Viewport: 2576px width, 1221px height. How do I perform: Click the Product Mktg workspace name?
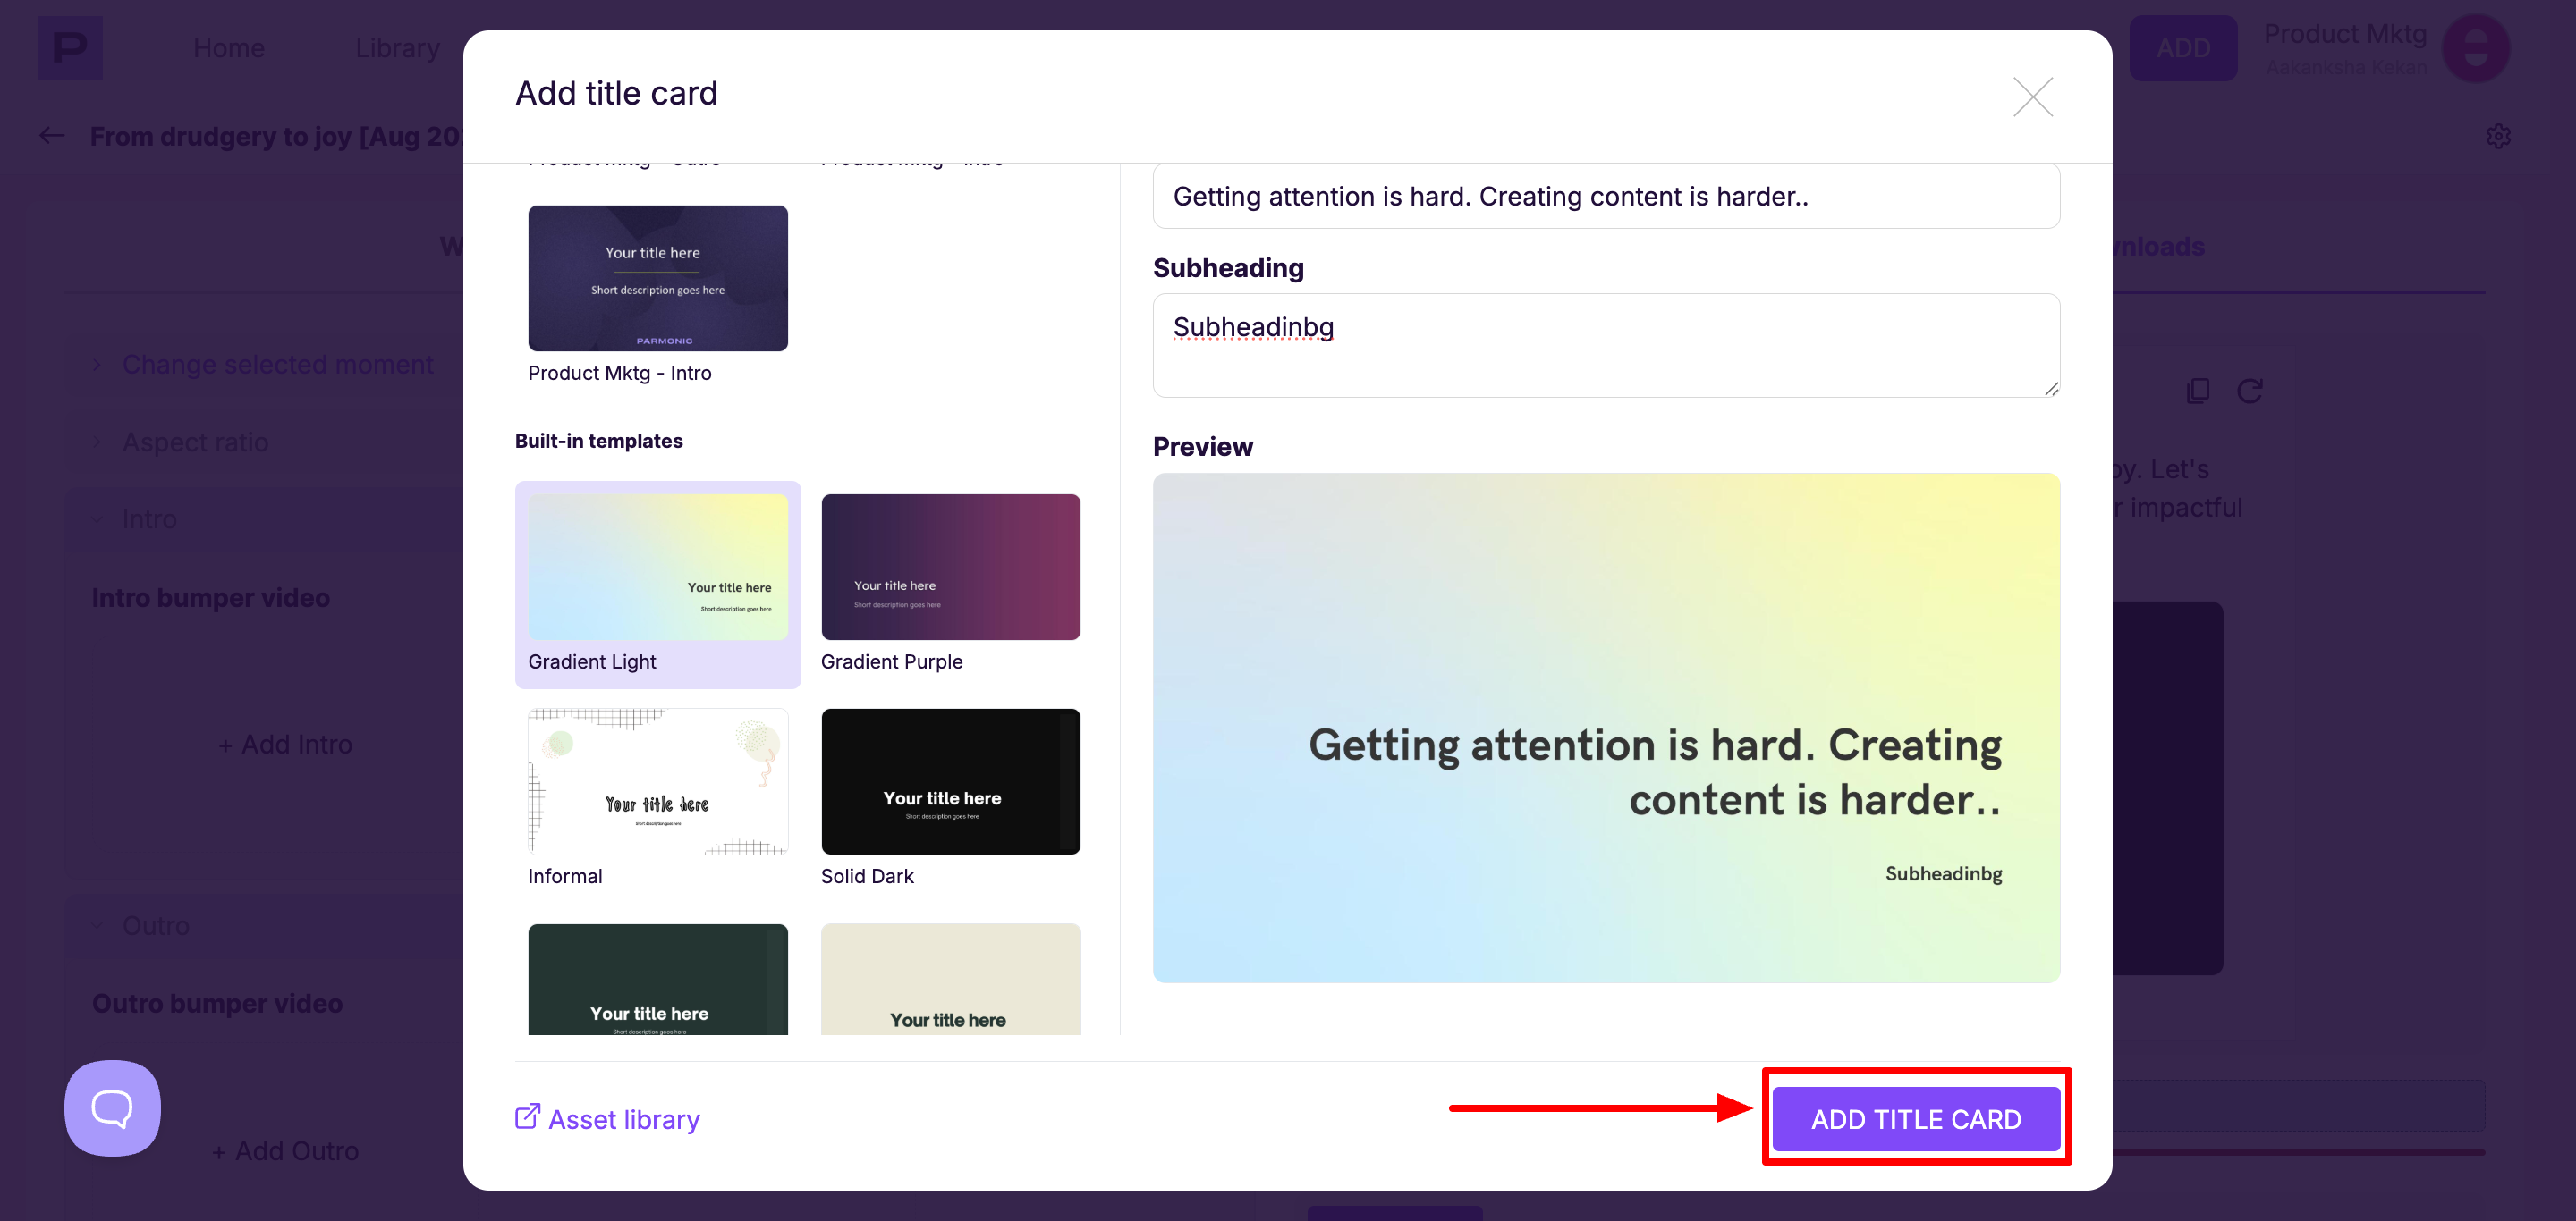(2344, 34)
